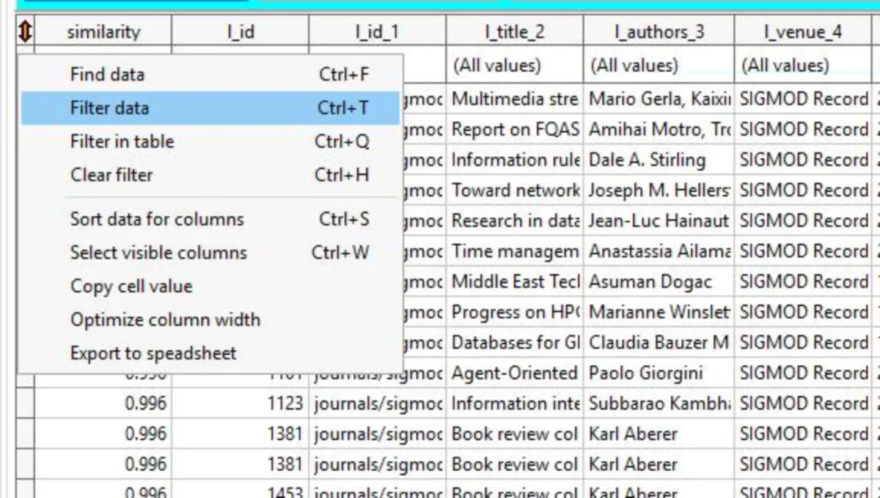Click the Progress on HP title cell

(x=515, y=312)
